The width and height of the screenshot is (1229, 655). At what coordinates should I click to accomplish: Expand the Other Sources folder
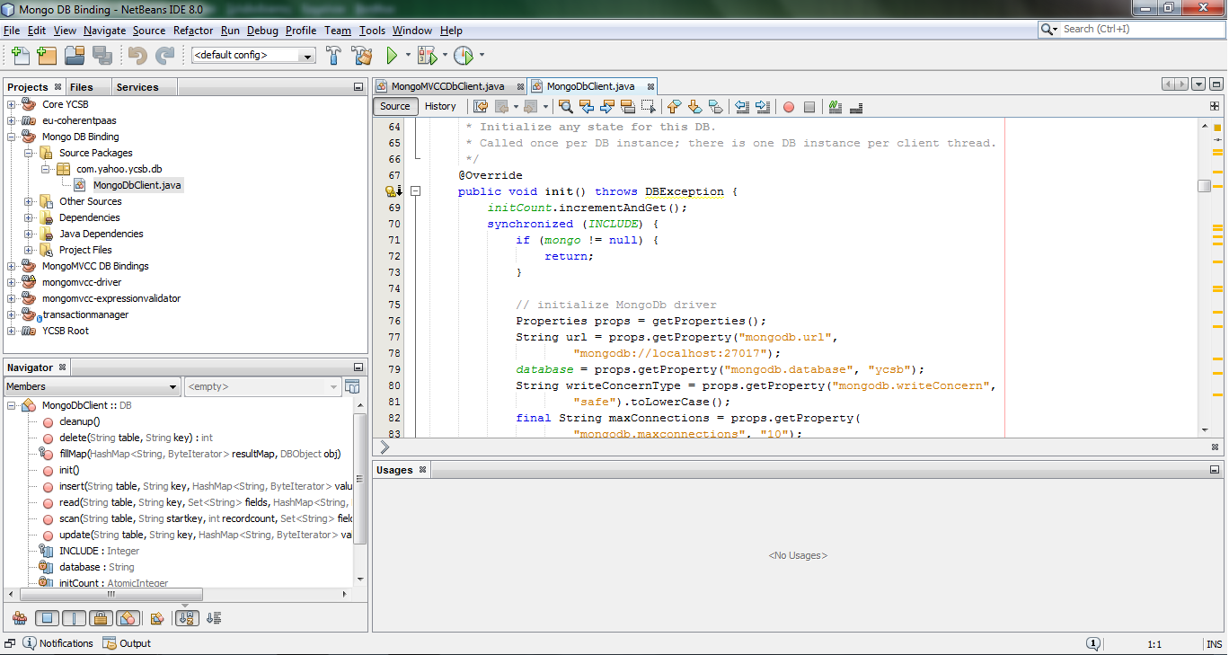29,201
